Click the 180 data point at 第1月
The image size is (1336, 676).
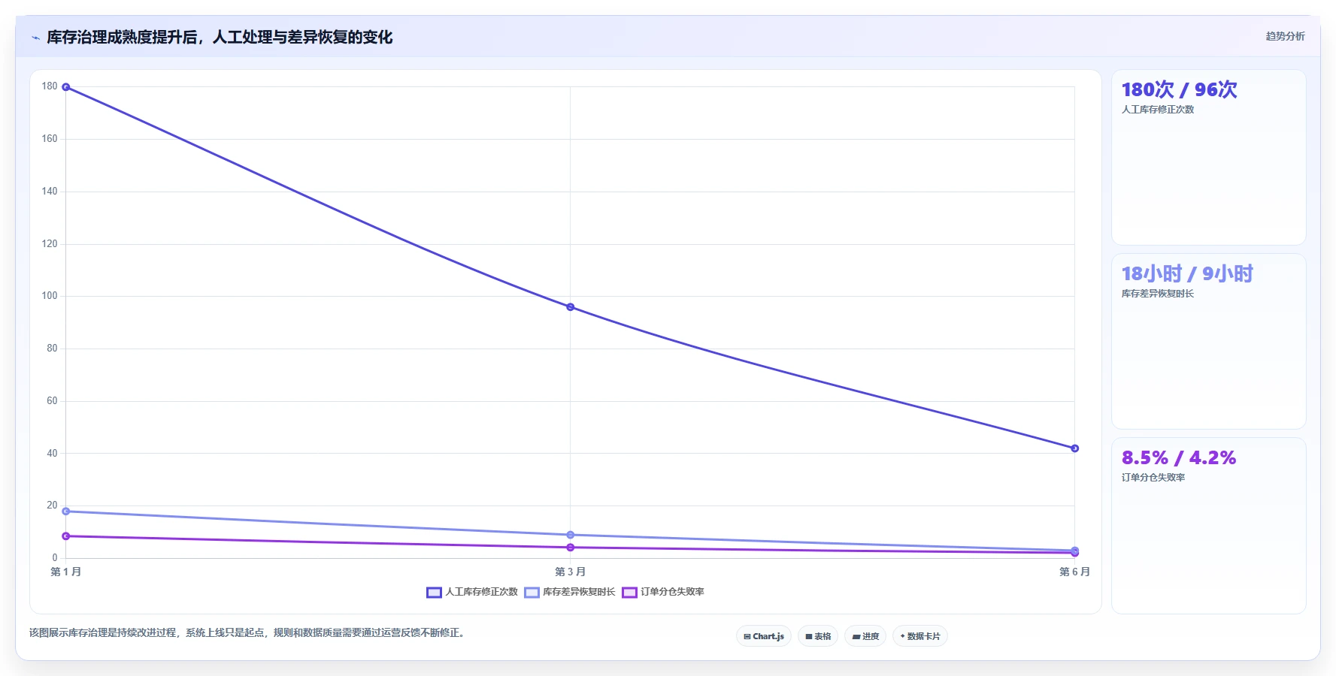tap(66, 87)
